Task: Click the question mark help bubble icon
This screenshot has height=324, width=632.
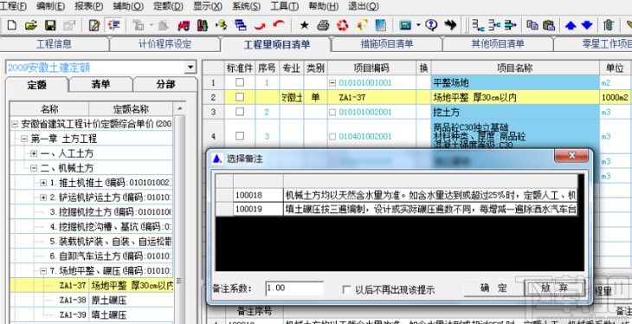Action: (431, 25)
